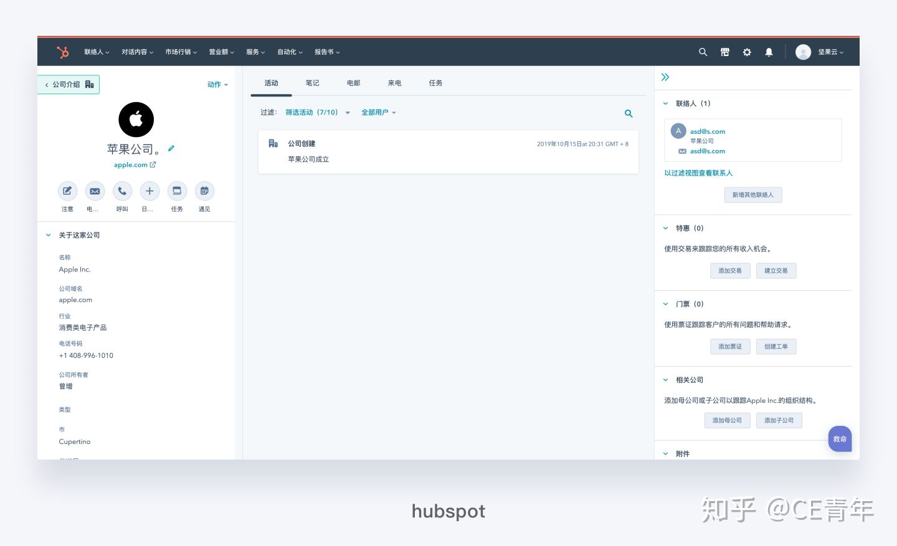Image resolution: width=897 pixels, height=546 pixels.
Task: Click the +1 408-996-1010 phone field
Action: pyautogui.click(x=86, y=355)
